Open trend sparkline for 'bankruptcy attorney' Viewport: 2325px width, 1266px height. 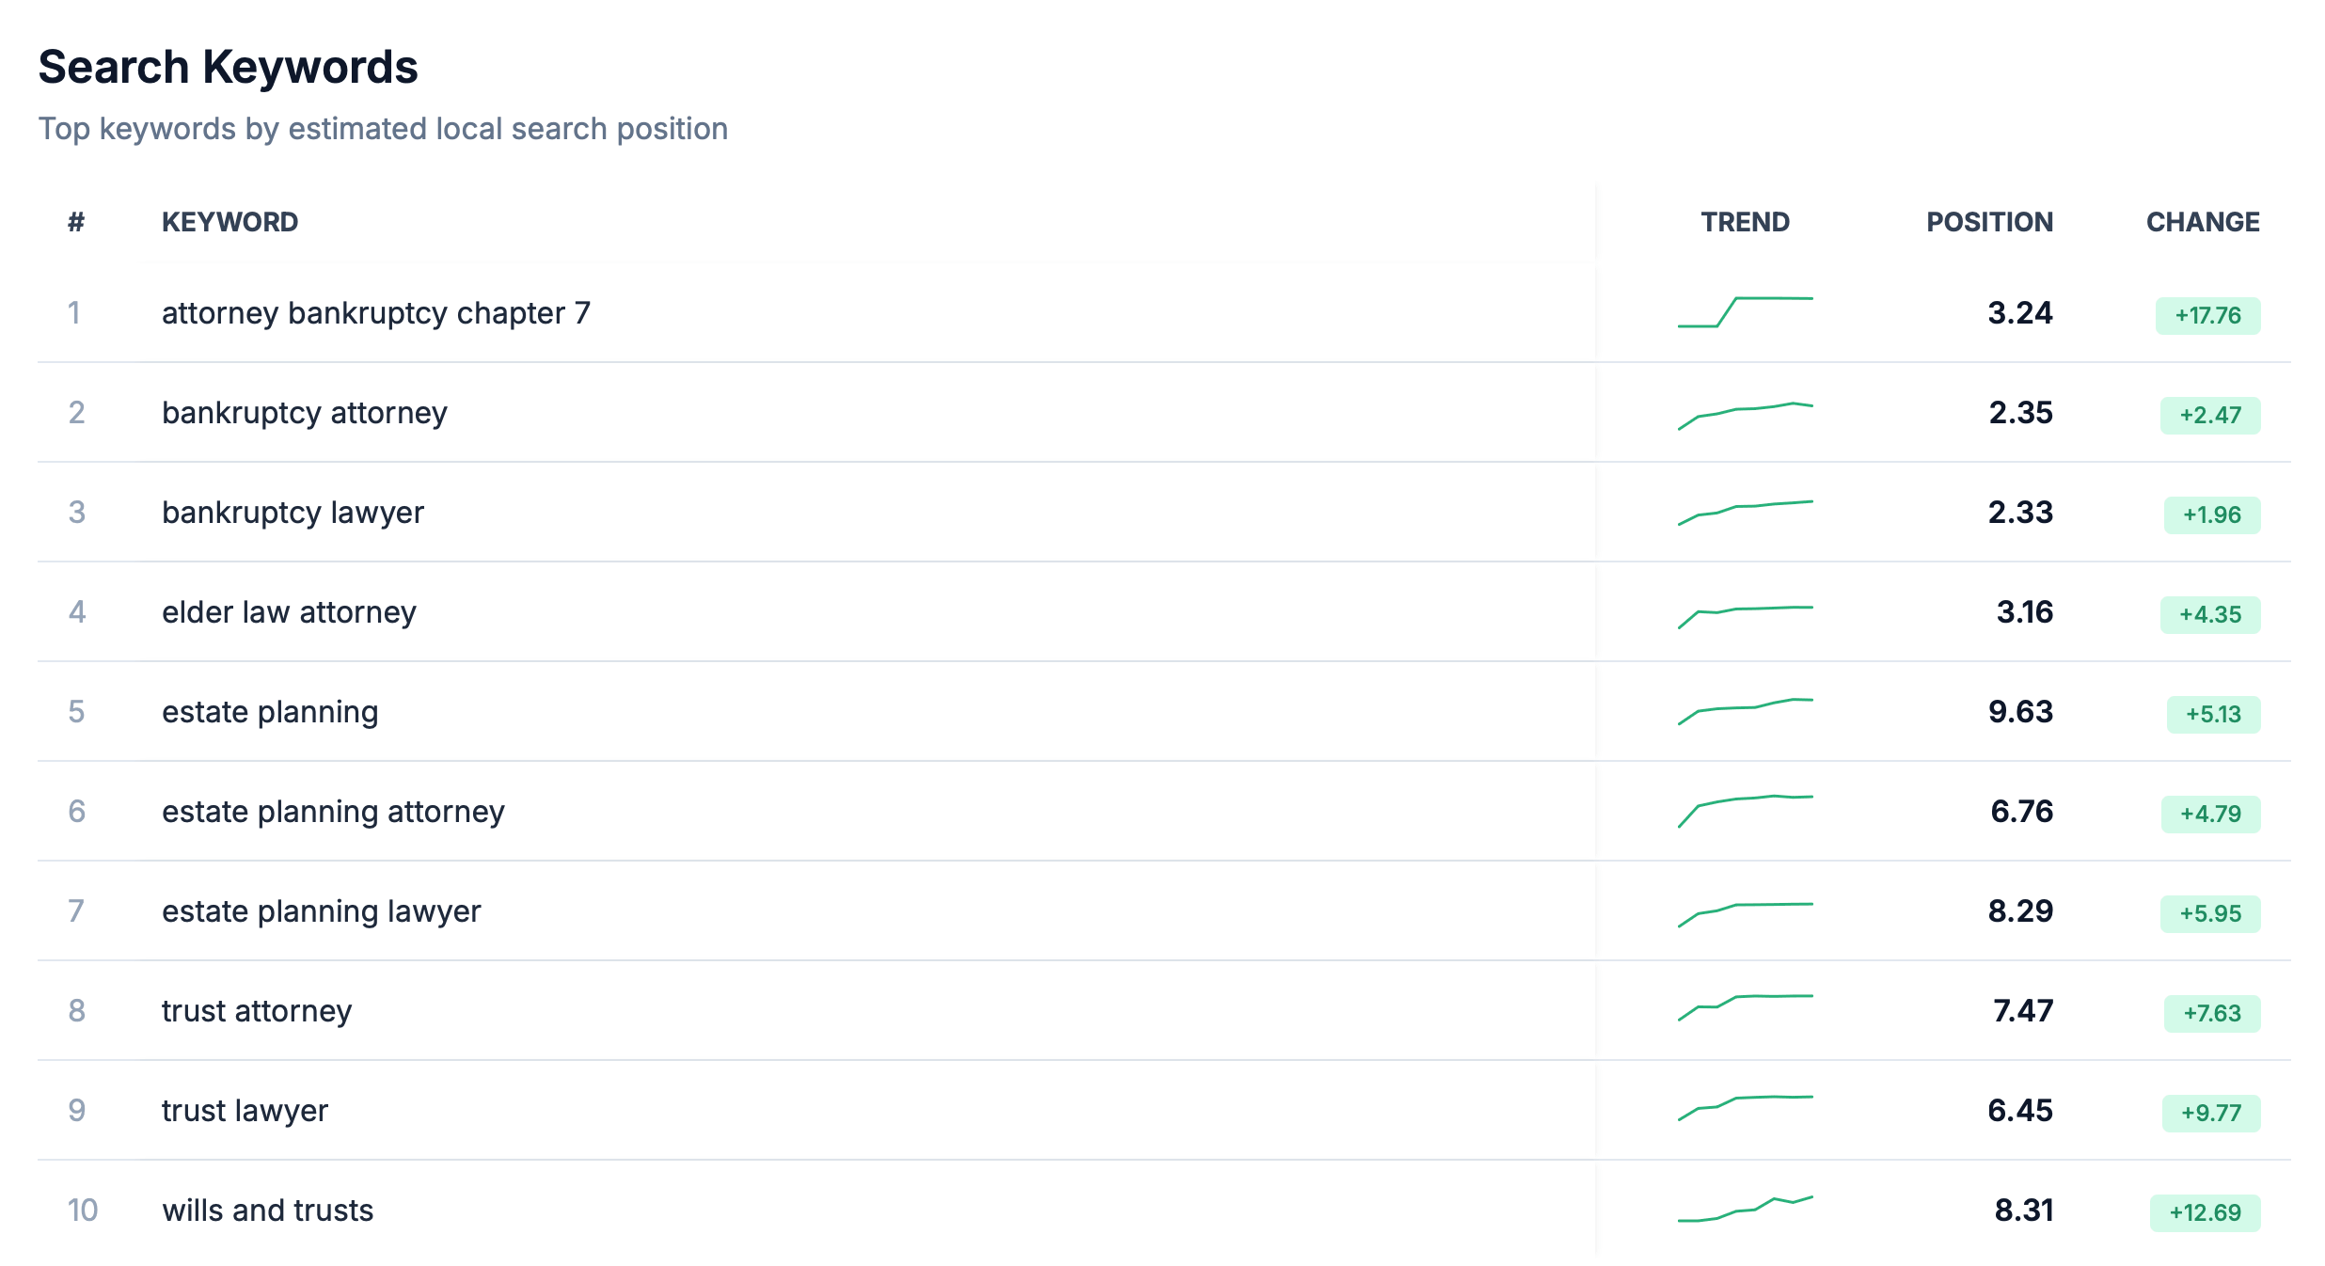(x=1746, y=416)
